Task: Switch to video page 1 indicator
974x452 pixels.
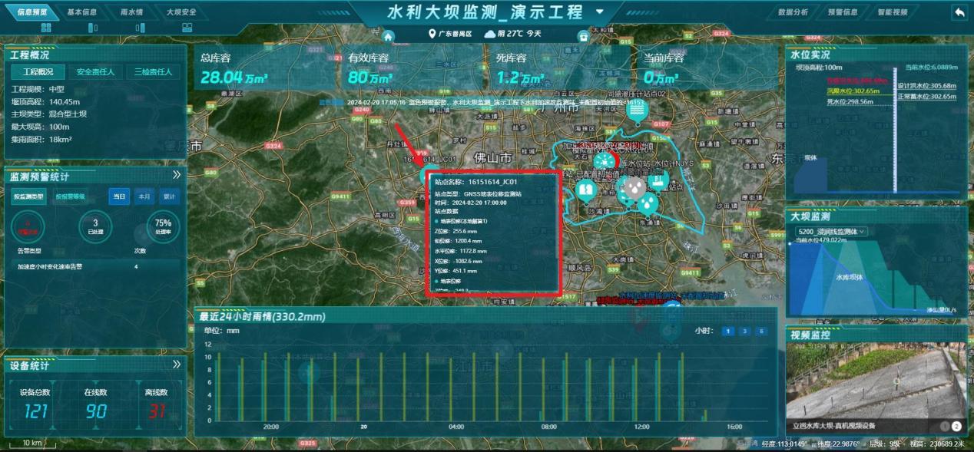Action: (x=944, y=426)
